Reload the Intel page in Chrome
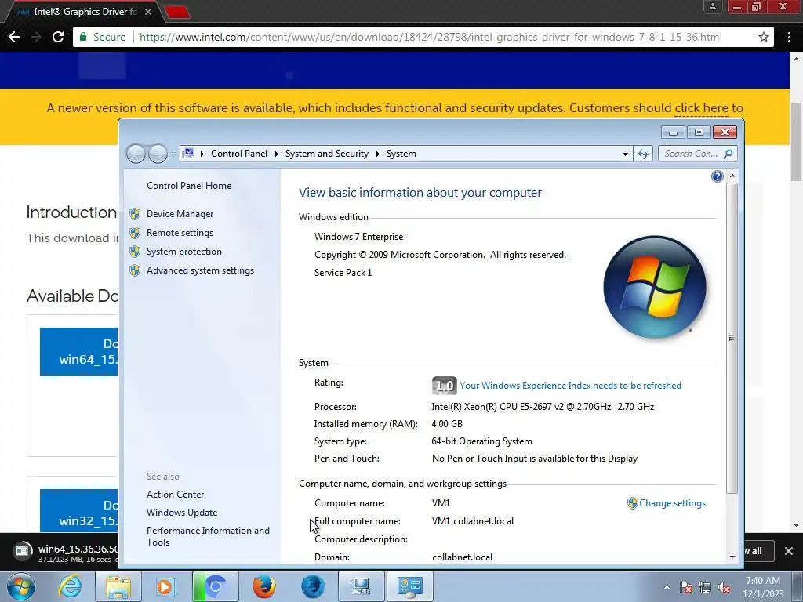Image resolution: width=803 pixels, height=602 pixels. point(58,37)
